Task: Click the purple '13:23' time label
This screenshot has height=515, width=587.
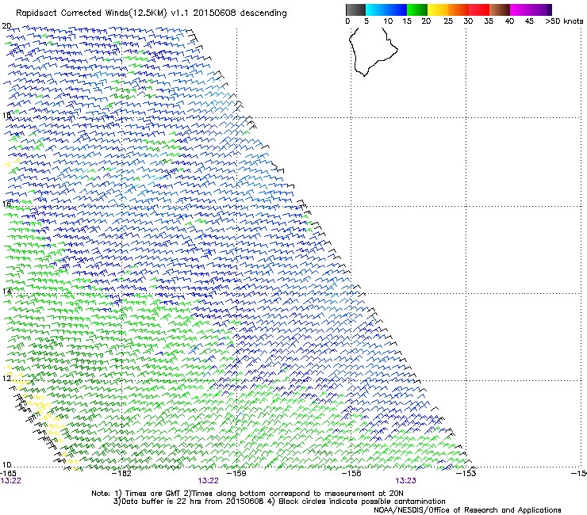Action: [406, 481]
